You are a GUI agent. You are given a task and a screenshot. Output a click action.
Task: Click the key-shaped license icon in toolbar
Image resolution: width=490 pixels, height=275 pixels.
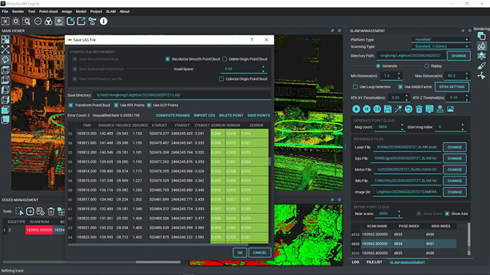(x=92, y=21)
